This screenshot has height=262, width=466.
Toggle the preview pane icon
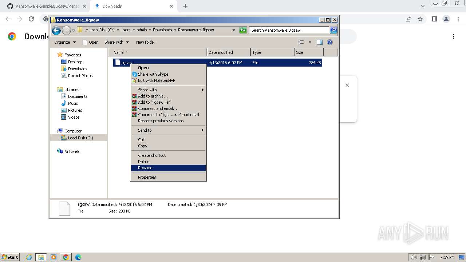coord(319,42)
